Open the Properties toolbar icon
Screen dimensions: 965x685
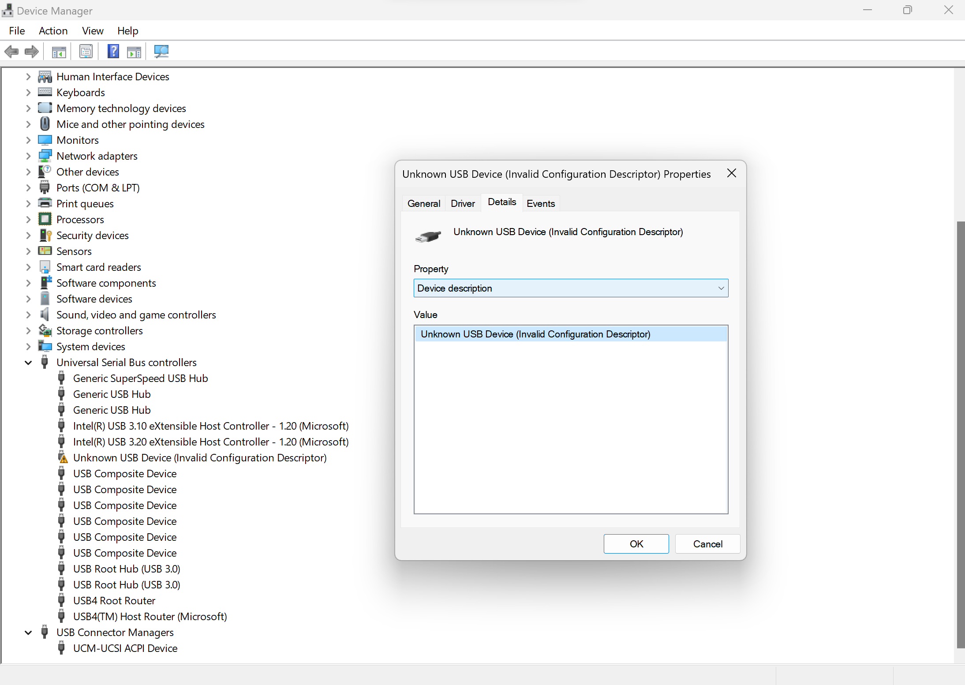click(86, 52)
